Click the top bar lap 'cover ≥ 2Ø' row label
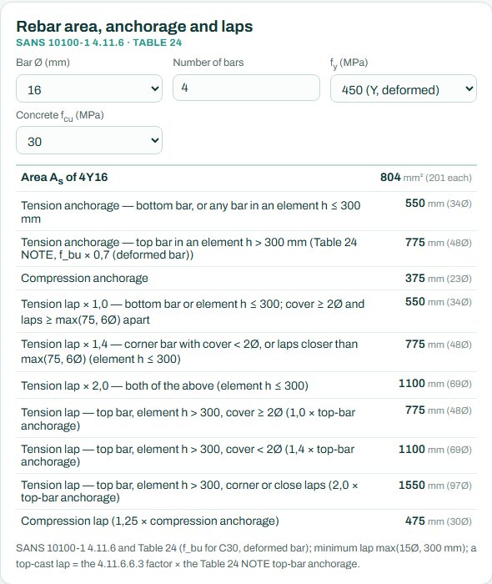Image resolution: width=492 pixels, height=584 pixels. pos(188,419)
